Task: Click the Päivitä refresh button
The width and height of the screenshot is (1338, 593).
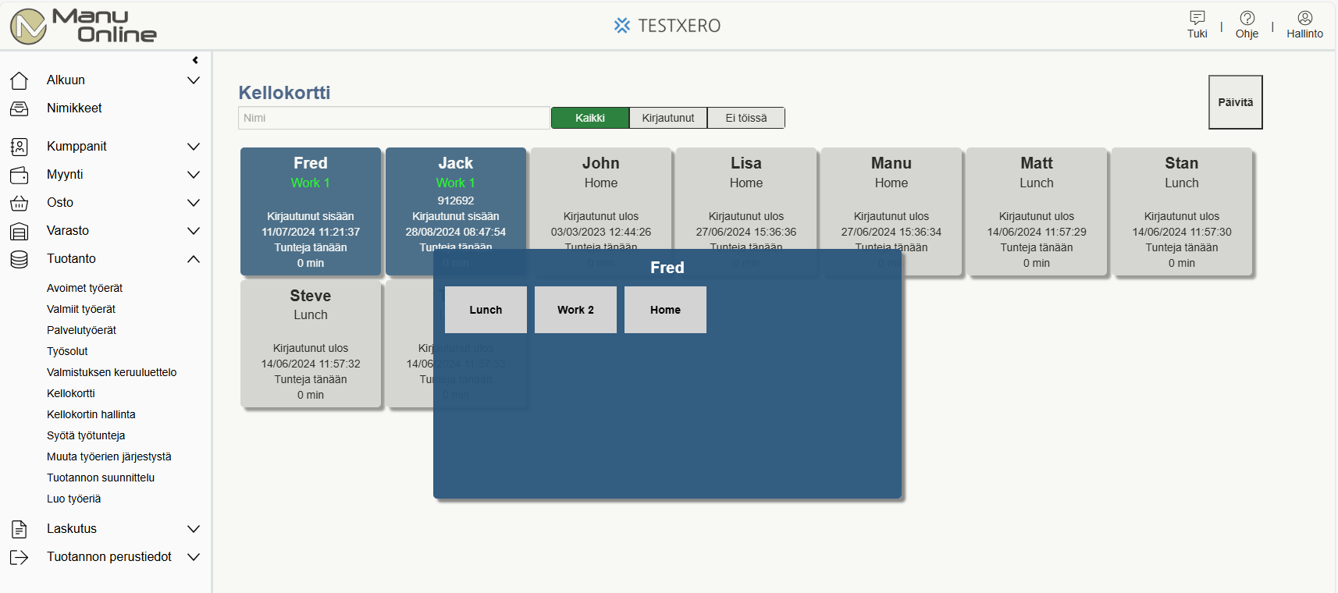Action: coord(1236,102)
